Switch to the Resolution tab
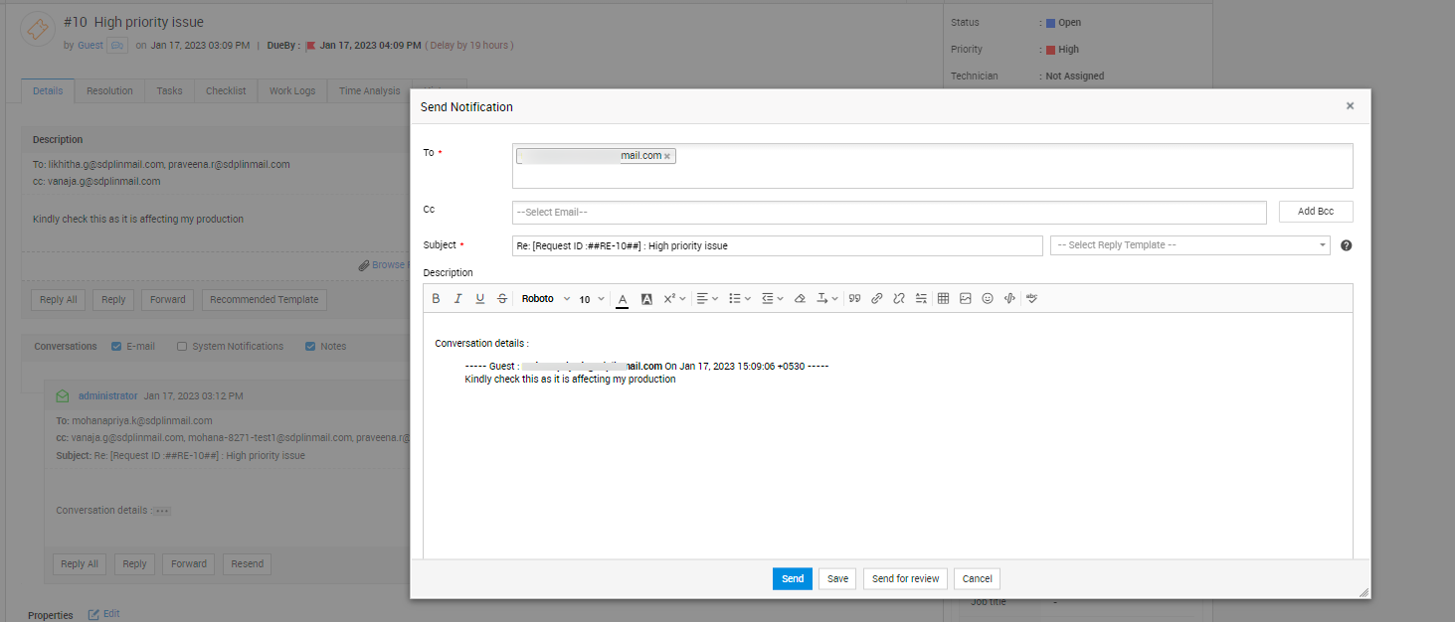 click(x=109, y=90)
